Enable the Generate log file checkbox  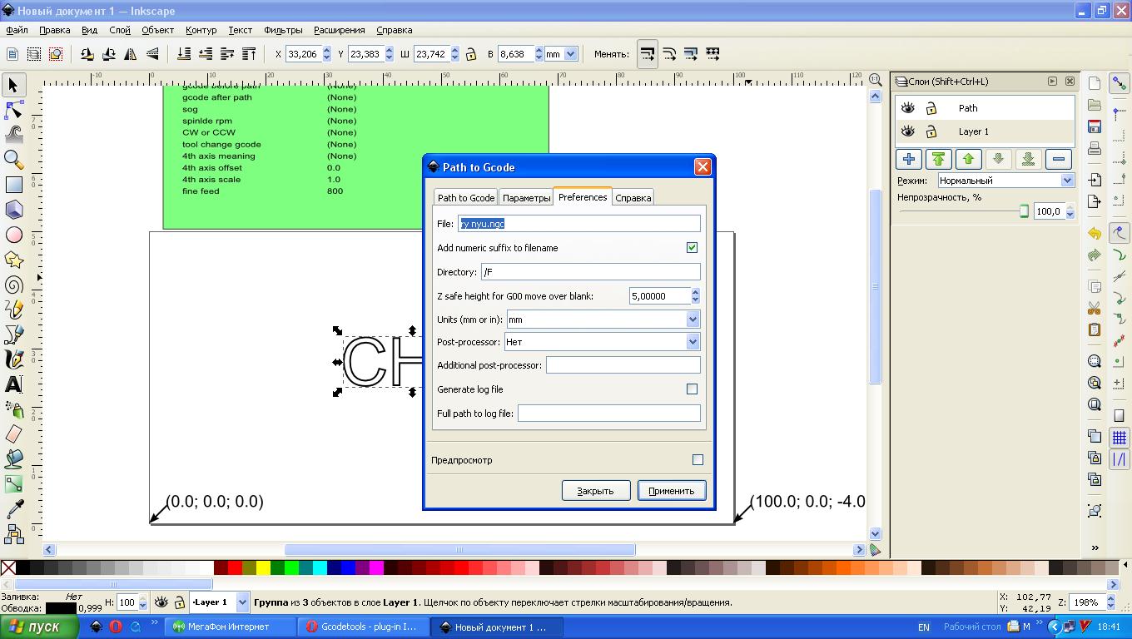tap(692, 389)
